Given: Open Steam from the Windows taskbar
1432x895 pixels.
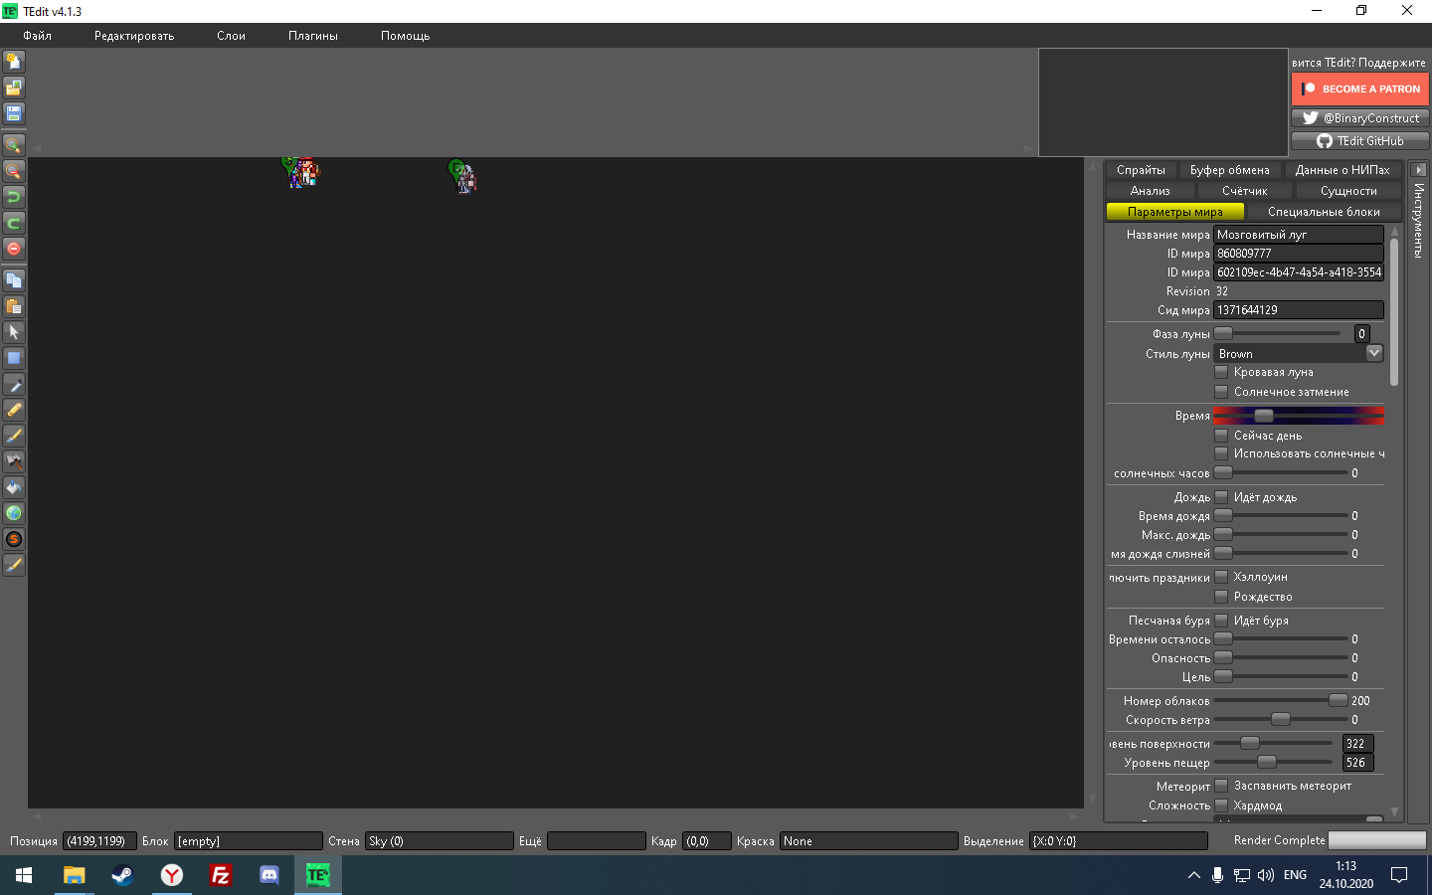Looking at the screenshot, I should [122, 875].
